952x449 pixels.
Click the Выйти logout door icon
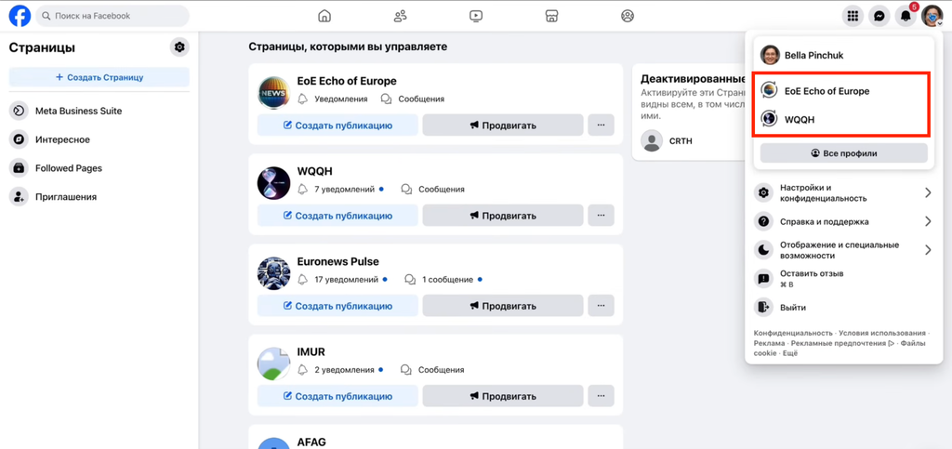tap(763, 308)
